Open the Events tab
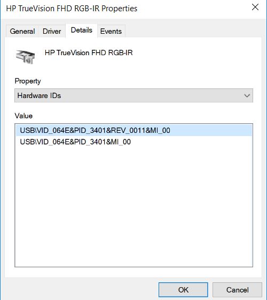Image resolution: width=267 pixels, height=300 pixels. tap(111, 31)
